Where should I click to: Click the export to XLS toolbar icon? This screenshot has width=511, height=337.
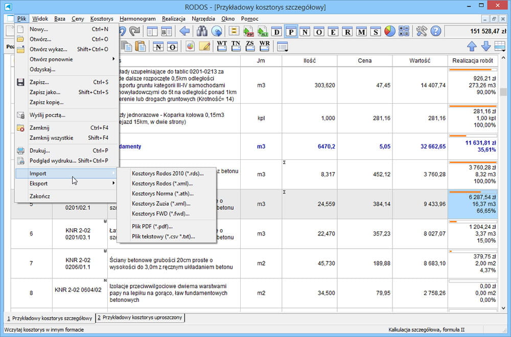tap(263, 31)
